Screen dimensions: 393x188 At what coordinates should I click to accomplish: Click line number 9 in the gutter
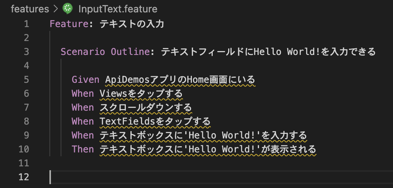pyautogui.click(x=26, y=135)
